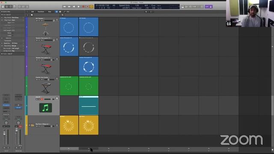
Task: Click the Go to Beginning button
Action: pyautogui.click(x=74, y=7)
